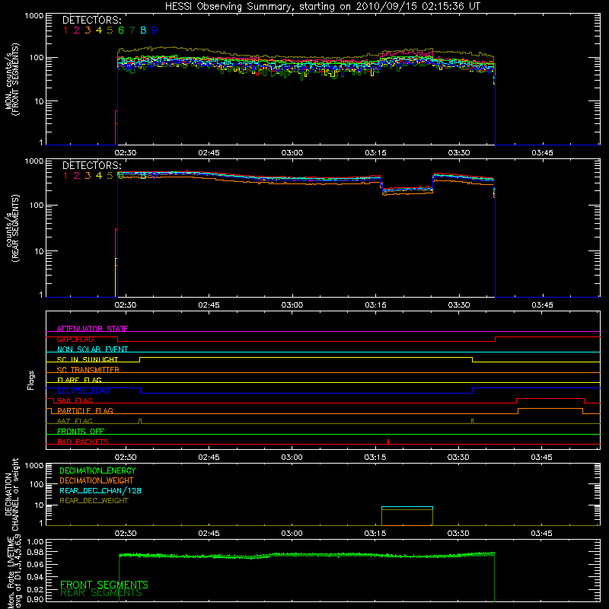The image size is (609, 609).
Task: Select cyan detector 8 in front segments legend
Action: pyautogui.click(x=143, y=30)
